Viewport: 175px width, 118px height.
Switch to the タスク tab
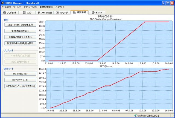[x=27, y=13]
